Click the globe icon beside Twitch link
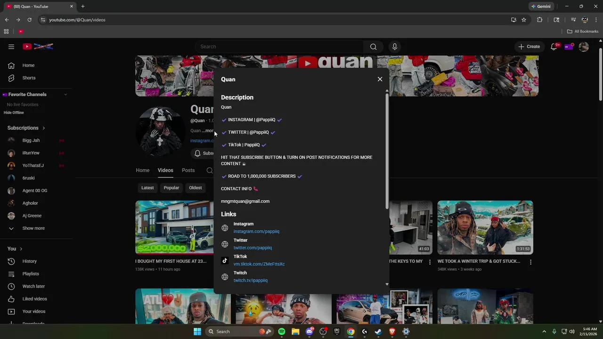The height and width of the screenshot is (339, 603). click(x=225, y=277)
